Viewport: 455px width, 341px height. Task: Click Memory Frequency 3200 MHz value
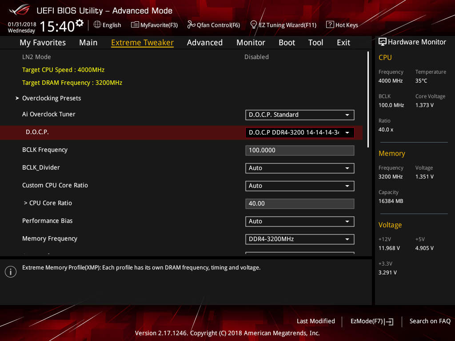pos(391,177)
